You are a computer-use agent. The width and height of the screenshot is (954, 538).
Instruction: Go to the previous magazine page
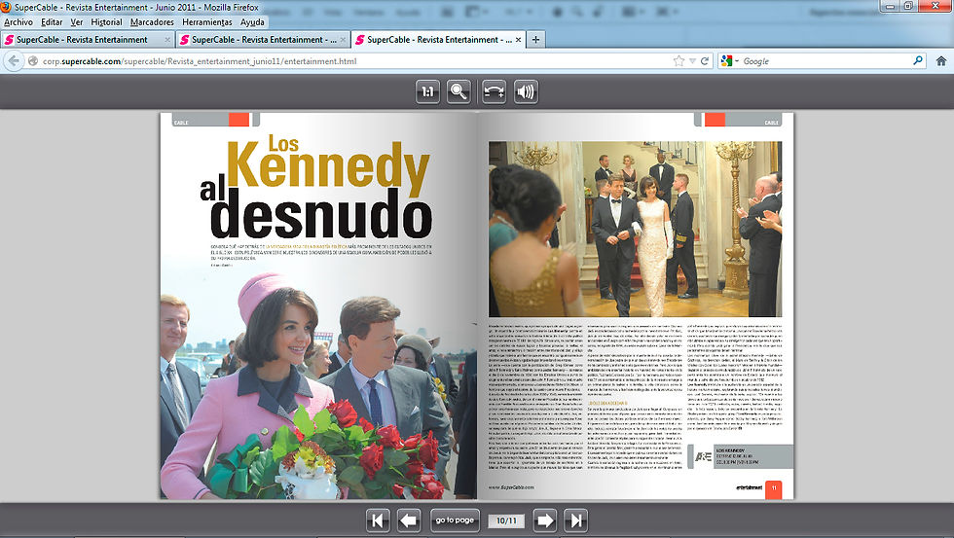tap(409, 520)
